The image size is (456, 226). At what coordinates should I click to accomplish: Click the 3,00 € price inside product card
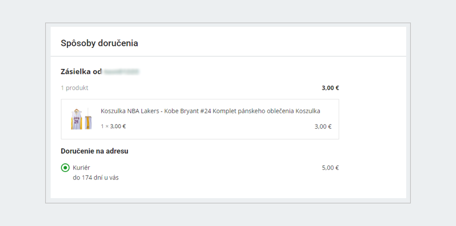click(323, 127)
